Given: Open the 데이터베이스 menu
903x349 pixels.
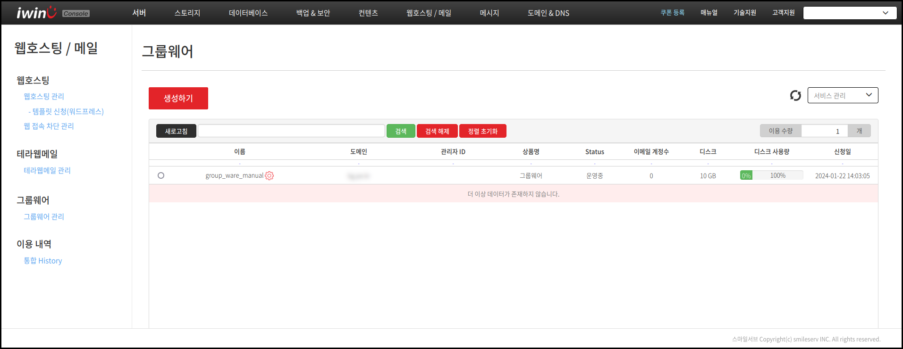Looking at the screenshot, I should tap(248, 13).
